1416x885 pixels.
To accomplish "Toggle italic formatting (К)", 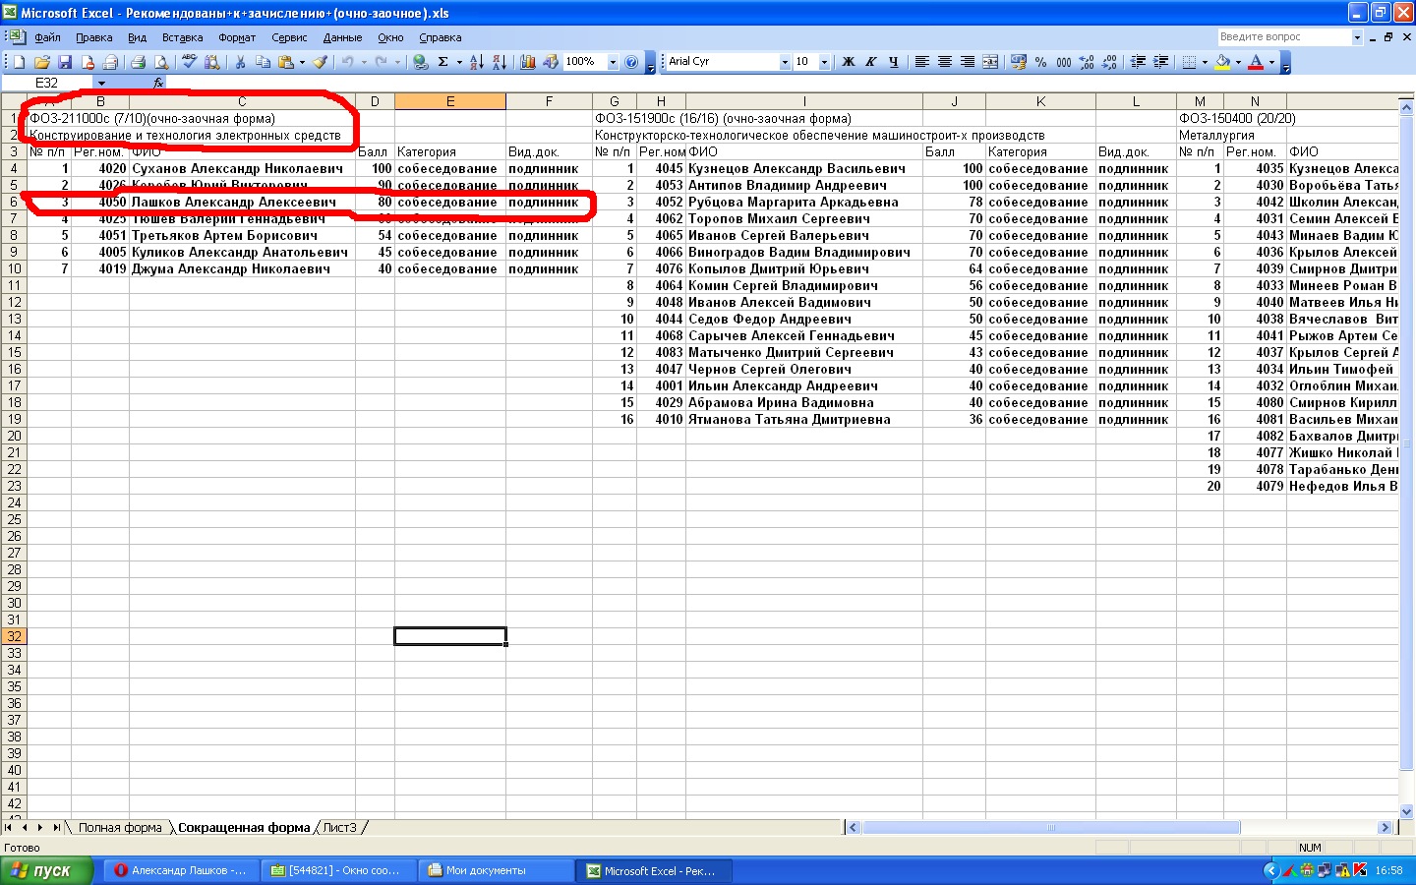I will [871, 62].
